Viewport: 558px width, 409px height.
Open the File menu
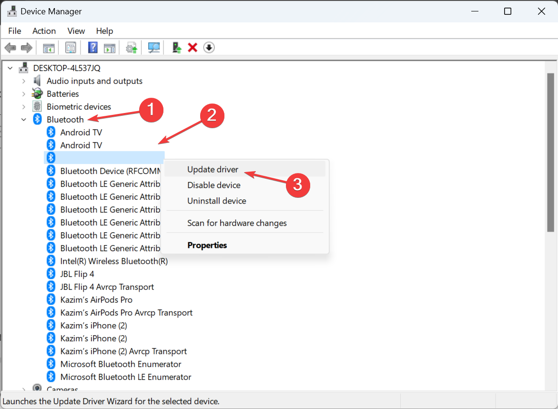tap(15, 31)
